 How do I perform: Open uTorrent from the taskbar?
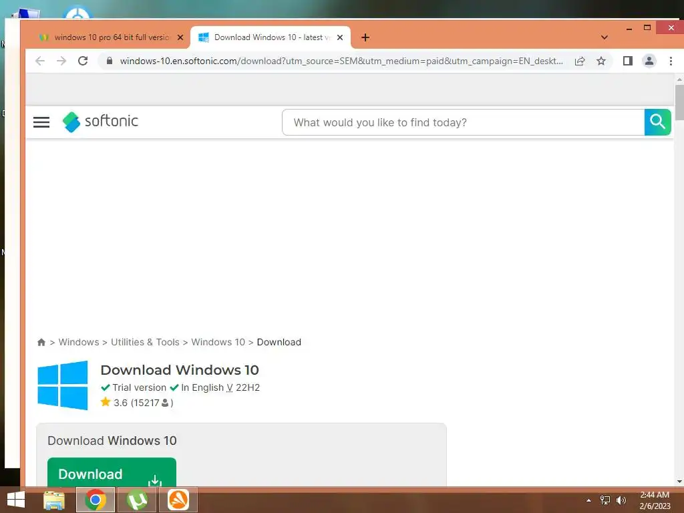pos(137,500)
